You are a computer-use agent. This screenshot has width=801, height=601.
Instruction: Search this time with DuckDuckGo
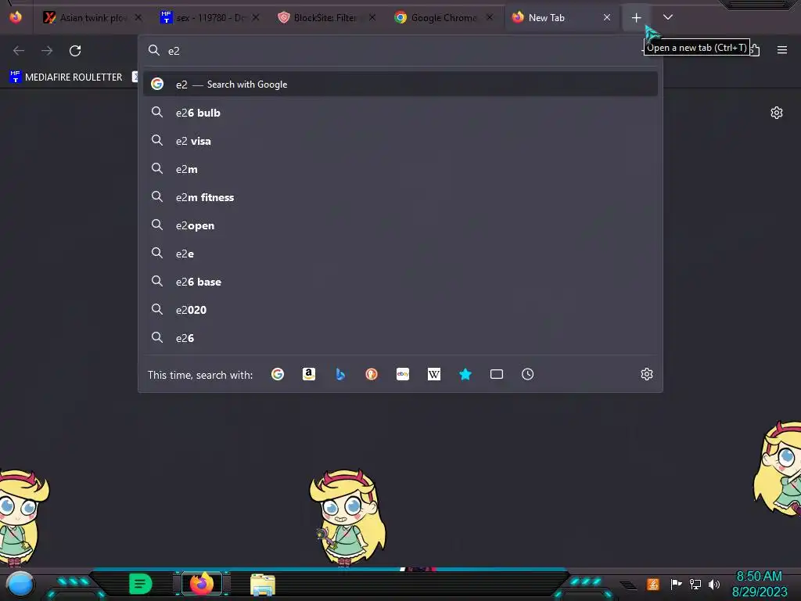click(x=372, y=375)
